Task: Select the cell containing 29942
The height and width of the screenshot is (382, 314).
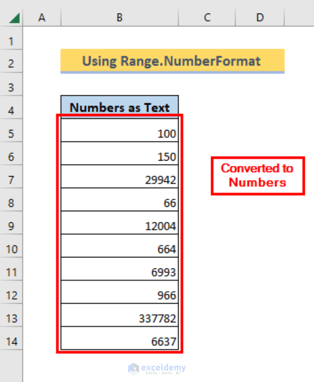Action: coord(120,176)
